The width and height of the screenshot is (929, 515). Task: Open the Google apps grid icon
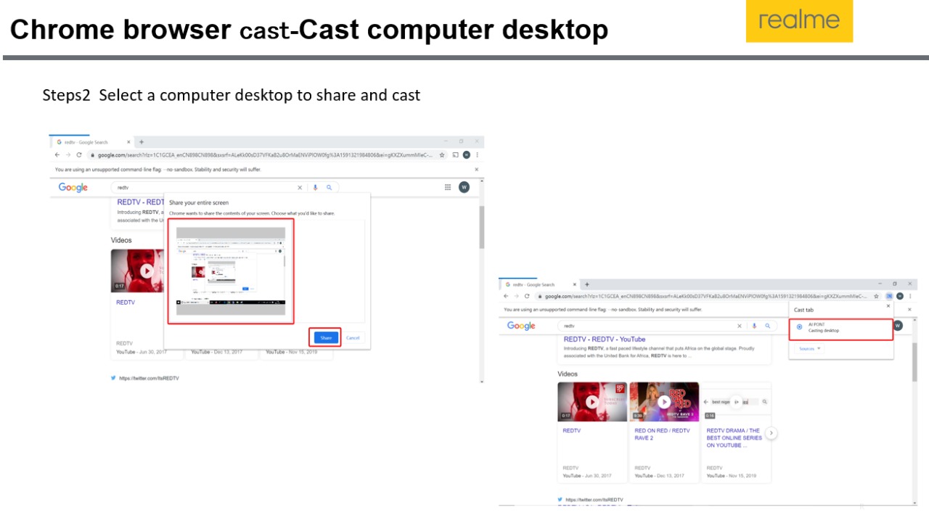pos(448,187)
